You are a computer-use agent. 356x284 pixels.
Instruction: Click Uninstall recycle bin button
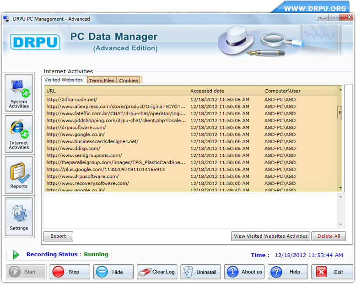(201, 272)
